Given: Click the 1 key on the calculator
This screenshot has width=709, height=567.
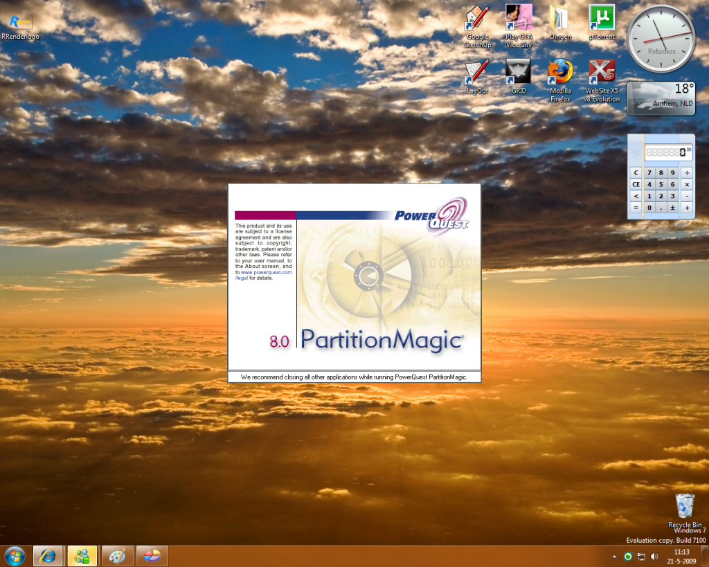Looking at the screenshot, I should 649,196.
